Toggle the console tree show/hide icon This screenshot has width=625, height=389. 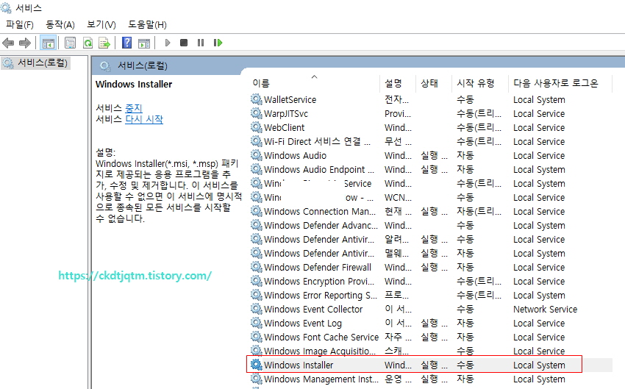click(x=49, y=43)
